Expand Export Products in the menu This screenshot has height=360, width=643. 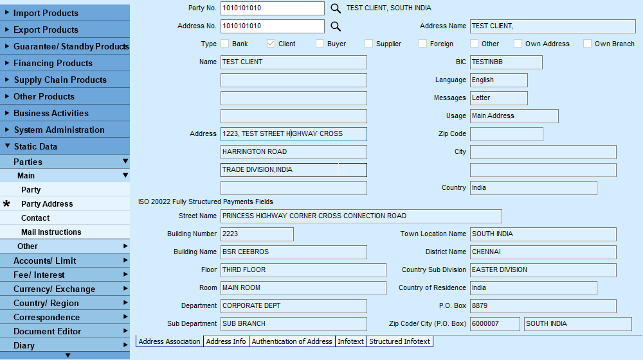[65, 30]
